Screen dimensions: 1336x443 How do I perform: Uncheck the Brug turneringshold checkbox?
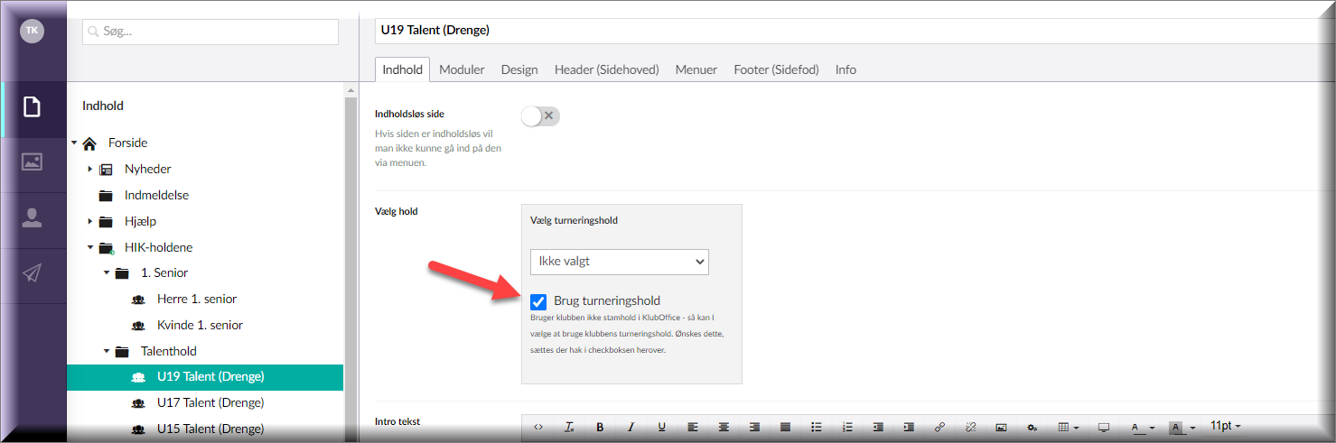[x=538, y=301]
